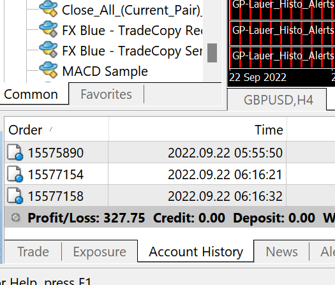Click the order icon for 15577154
The width and height of the screenshot is (335, 285).
tap(15, 174)
